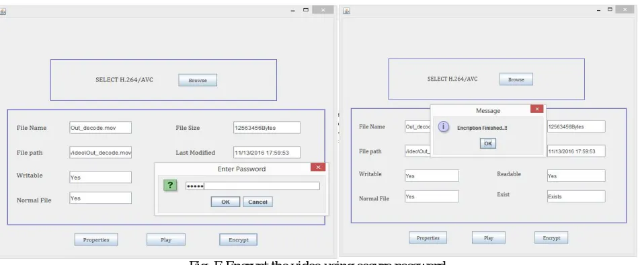The height and width of the screenshot is (265, 640).
Task: Click File Name label in left window
Action: [32, 128]
